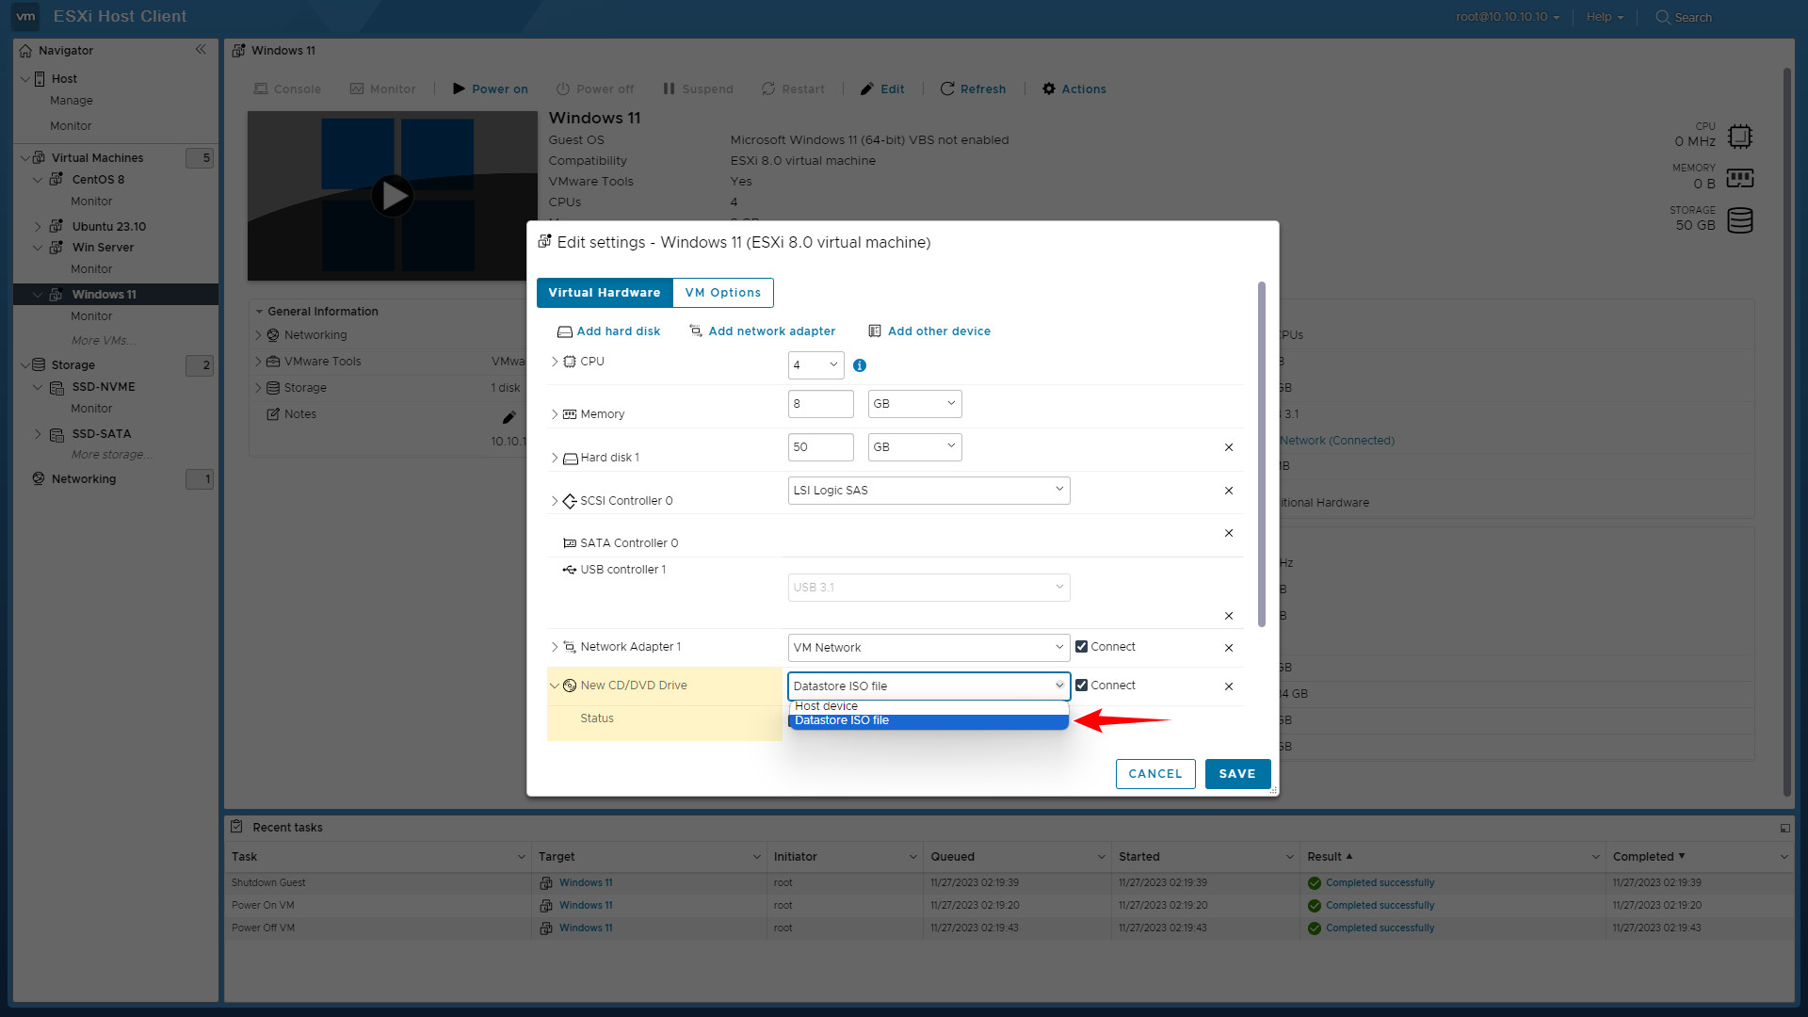Remove the New CD/DVD Drive device
The height and width of the screenshot is (1017, 1808).
(1228, 686)
